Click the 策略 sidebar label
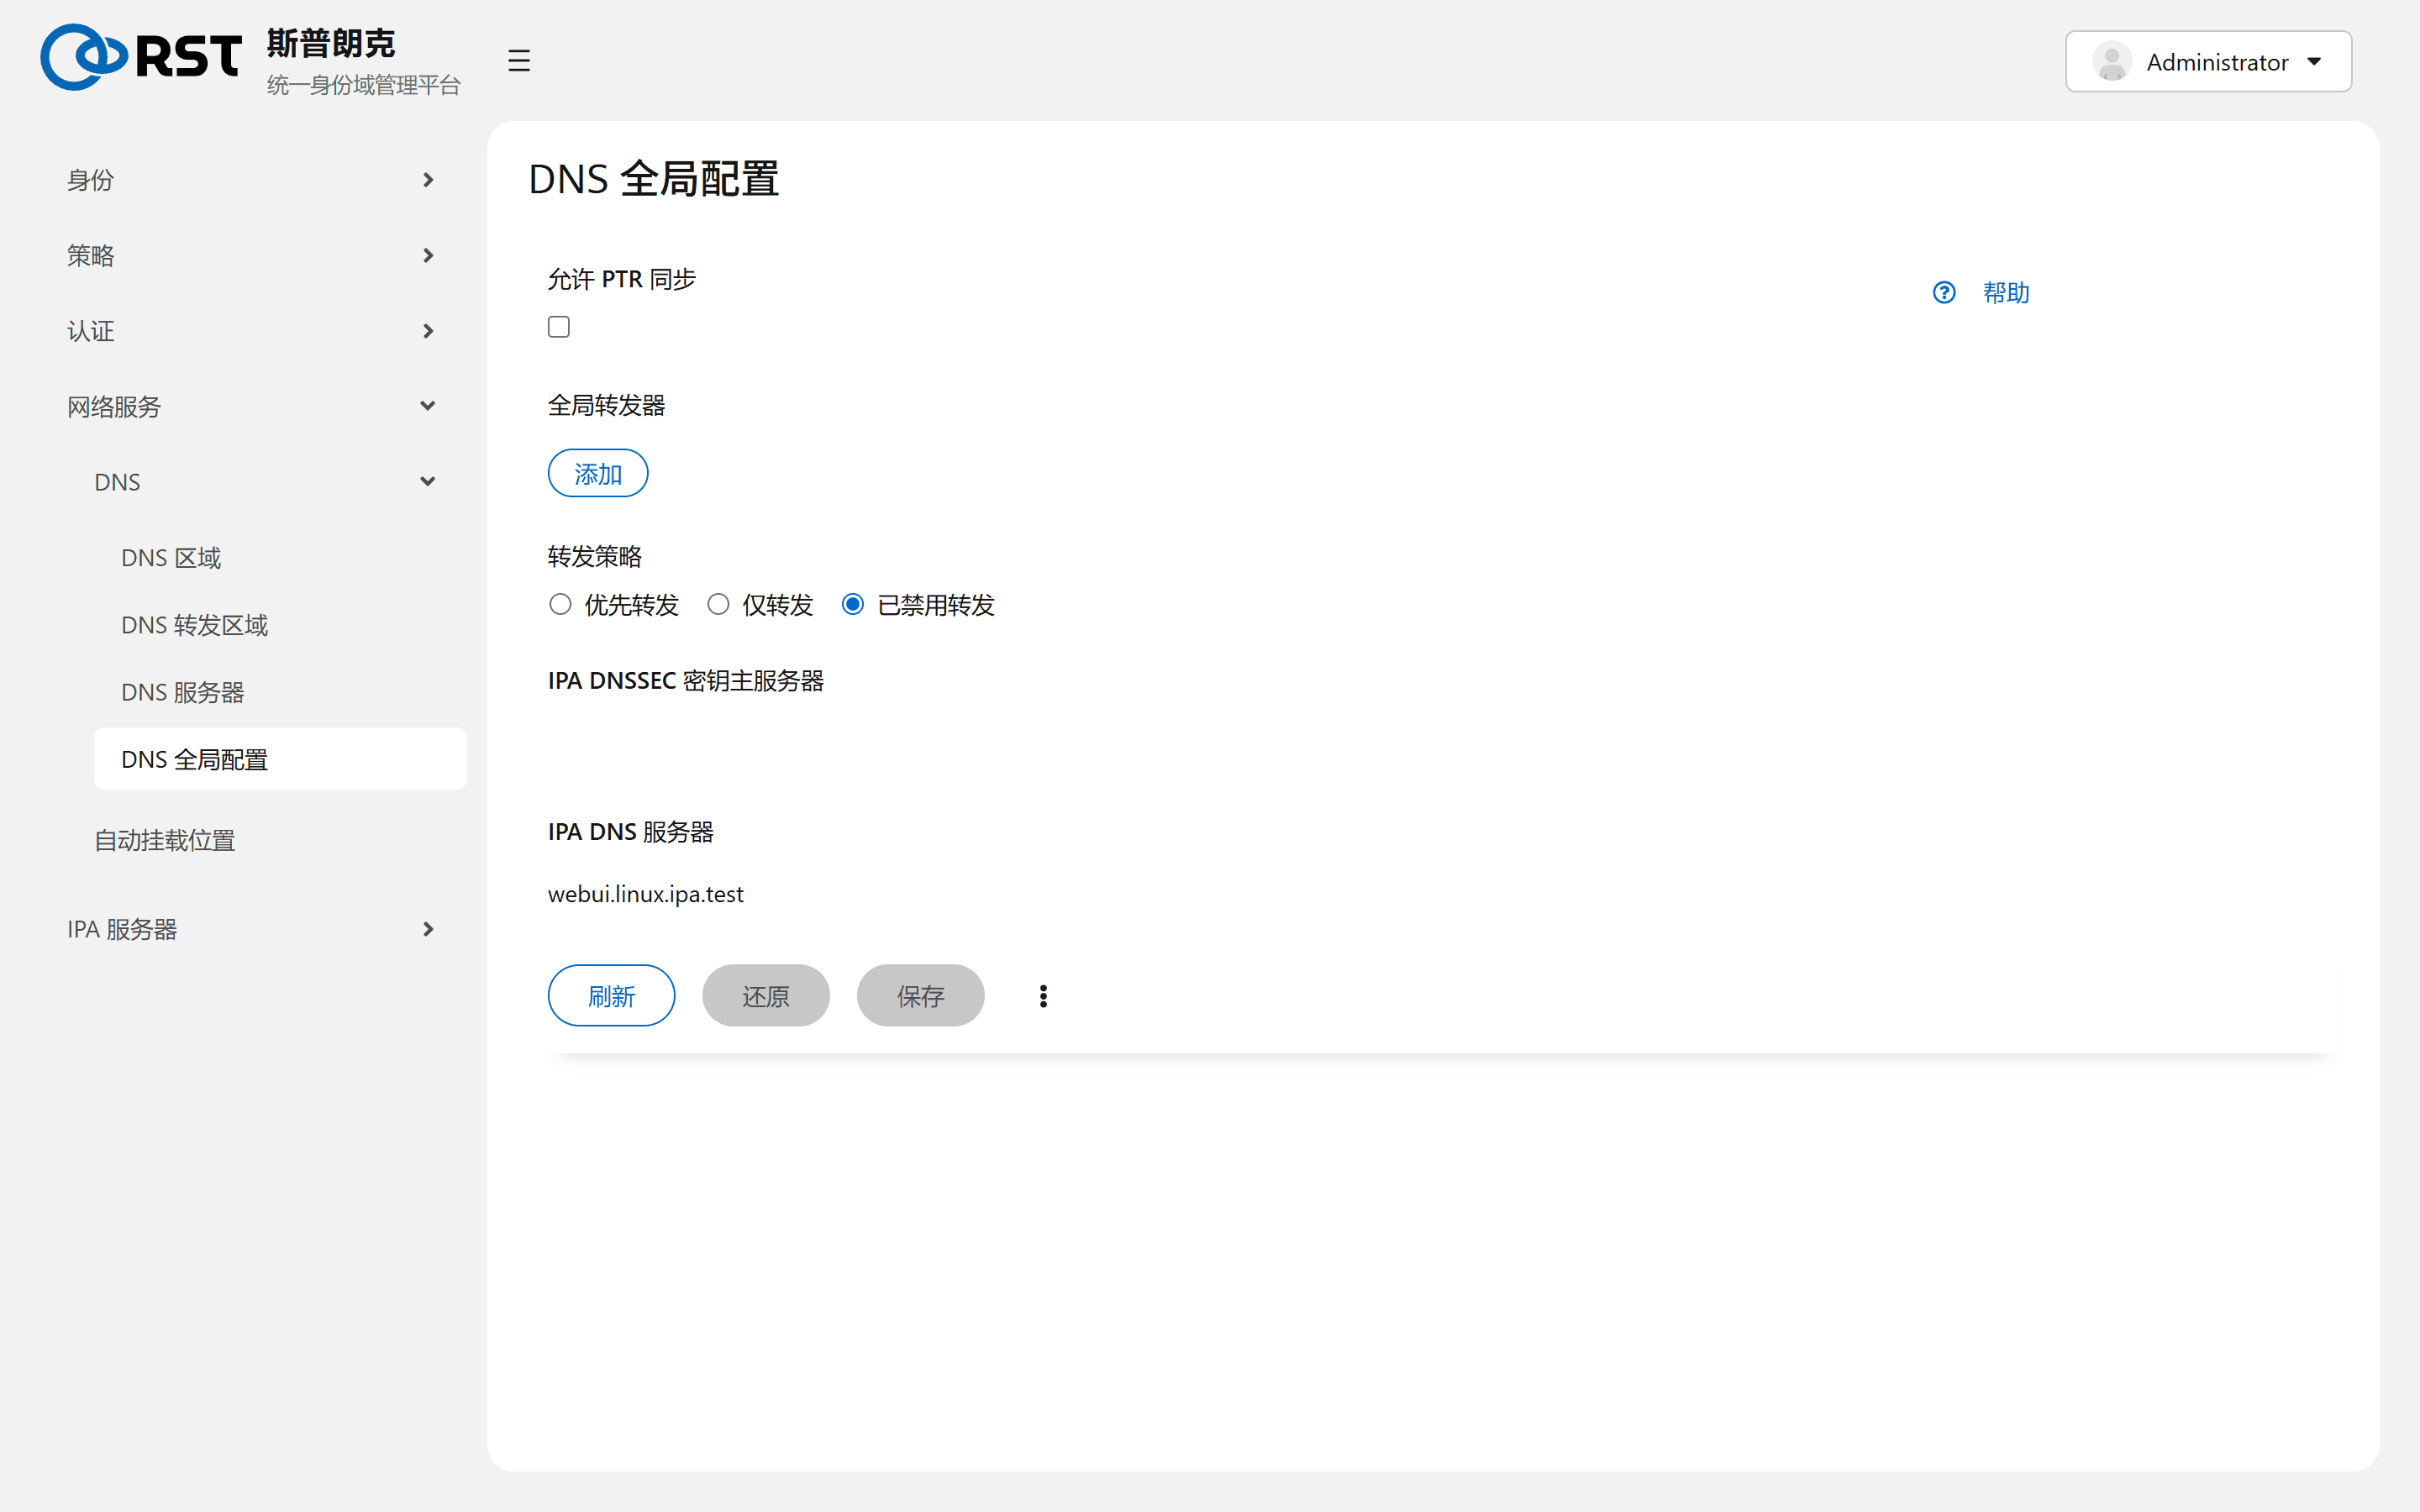The height and width of the screenshot is (1512, 2420). 90,256
